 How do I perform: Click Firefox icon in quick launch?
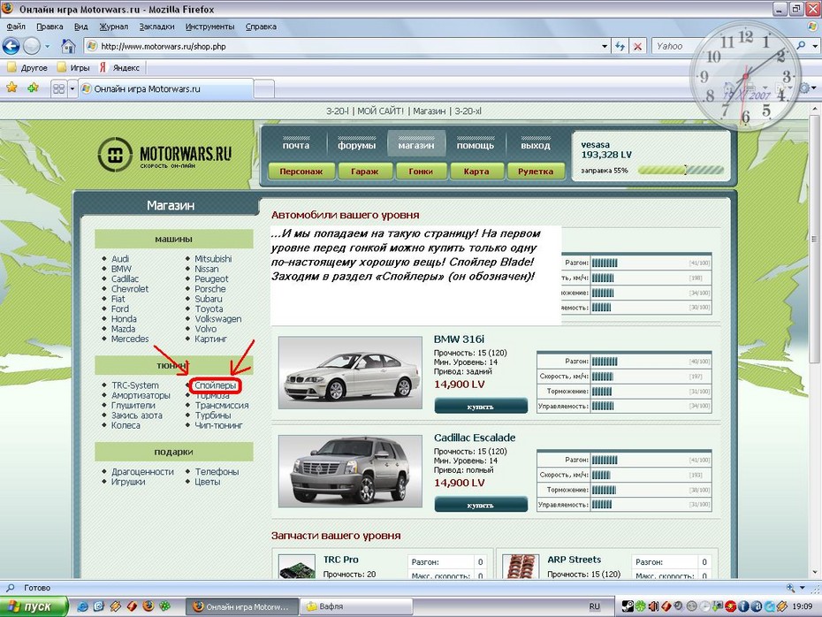click(148, 606)
